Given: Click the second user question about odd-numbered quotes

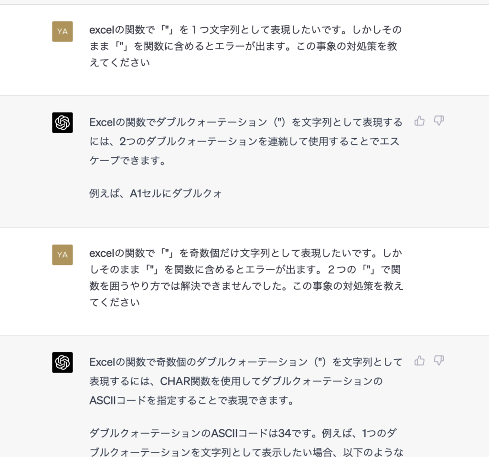Looking at the screenshot, I should point(245,277).
